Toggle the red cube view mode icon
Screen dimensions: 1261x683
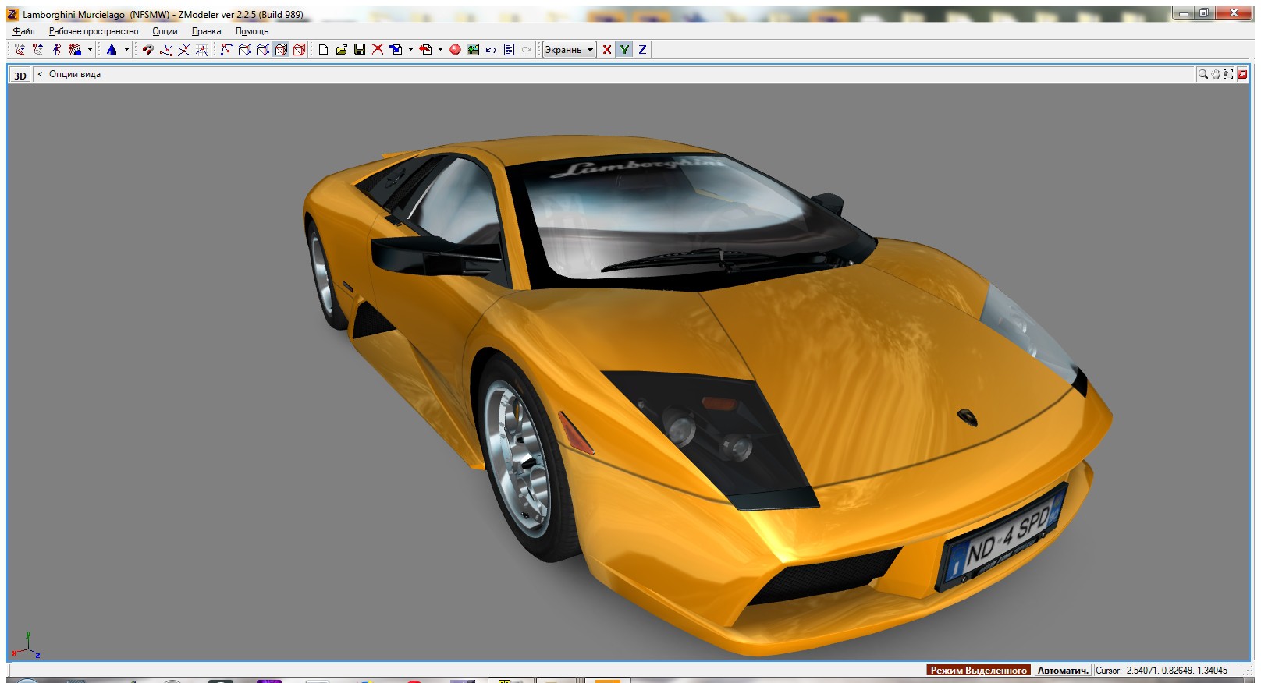(299, 49)
